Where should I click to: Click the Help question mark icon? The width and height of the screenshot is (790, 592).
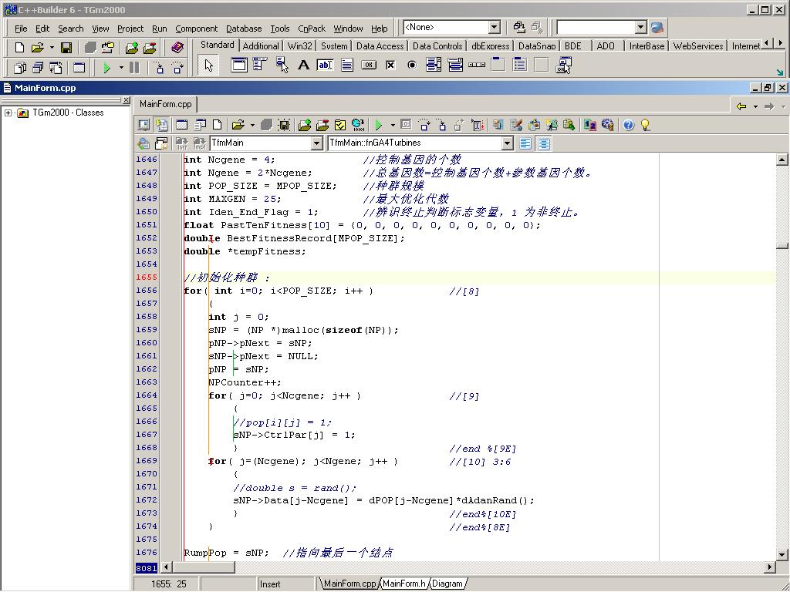click(x=628, y=125)
